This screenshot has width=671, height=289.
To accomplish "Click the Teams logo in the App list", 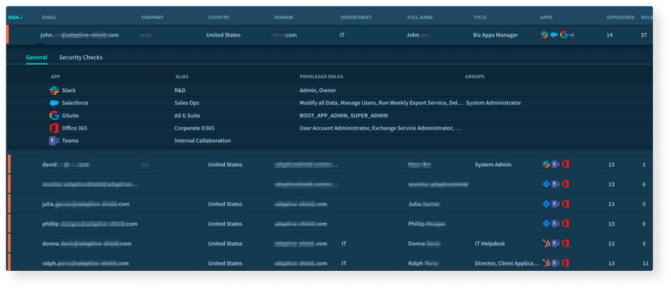I will coord(54,140).
